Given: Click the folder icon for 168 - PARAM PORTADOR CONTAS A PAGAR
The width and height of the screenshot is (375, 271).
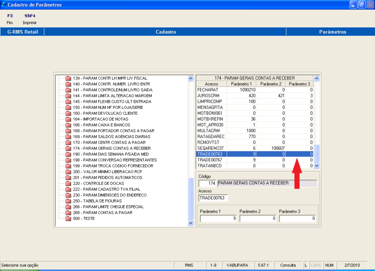Looking at the screenshot, I should [x=68, y=131].
